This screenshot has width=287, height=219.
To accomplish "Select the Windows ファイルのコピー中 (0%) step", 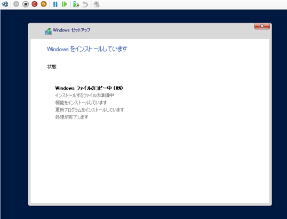I will tap(89, 88).
